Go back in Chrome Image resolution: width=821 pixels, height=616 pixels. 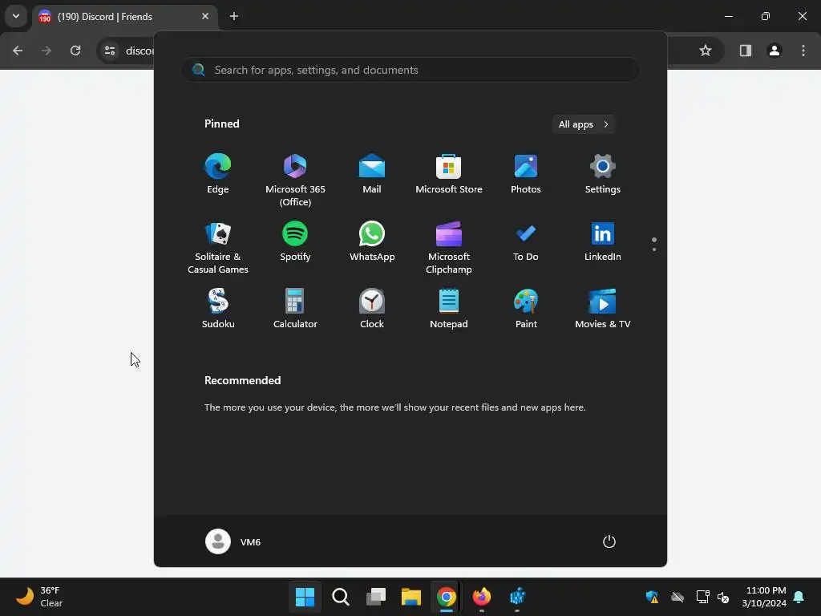(x=18, y=51)
